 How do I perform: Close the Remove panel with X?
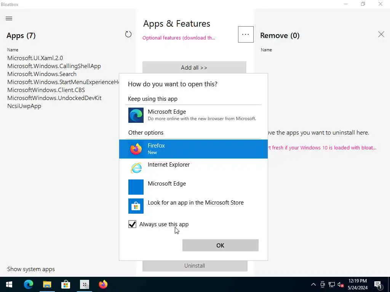381,34
